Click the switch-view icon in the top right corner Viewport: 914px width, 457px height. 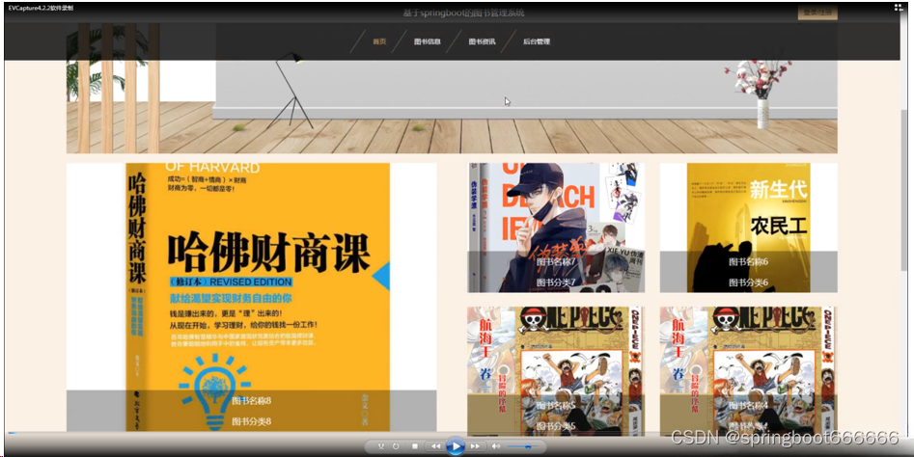899,8
